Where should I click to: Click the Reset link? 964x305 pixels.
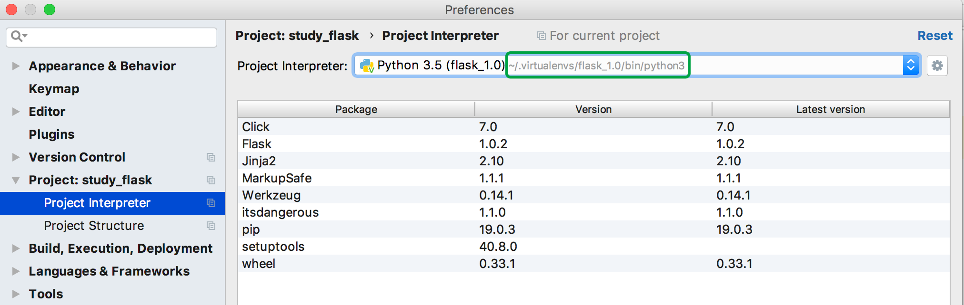[934, 36]
